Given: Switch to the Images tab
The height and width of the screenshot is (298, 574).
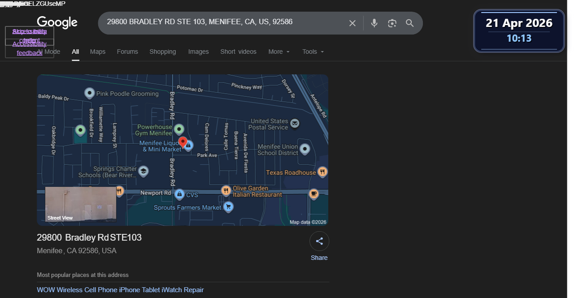Looking at the screenshot, I should pos(199,52).
